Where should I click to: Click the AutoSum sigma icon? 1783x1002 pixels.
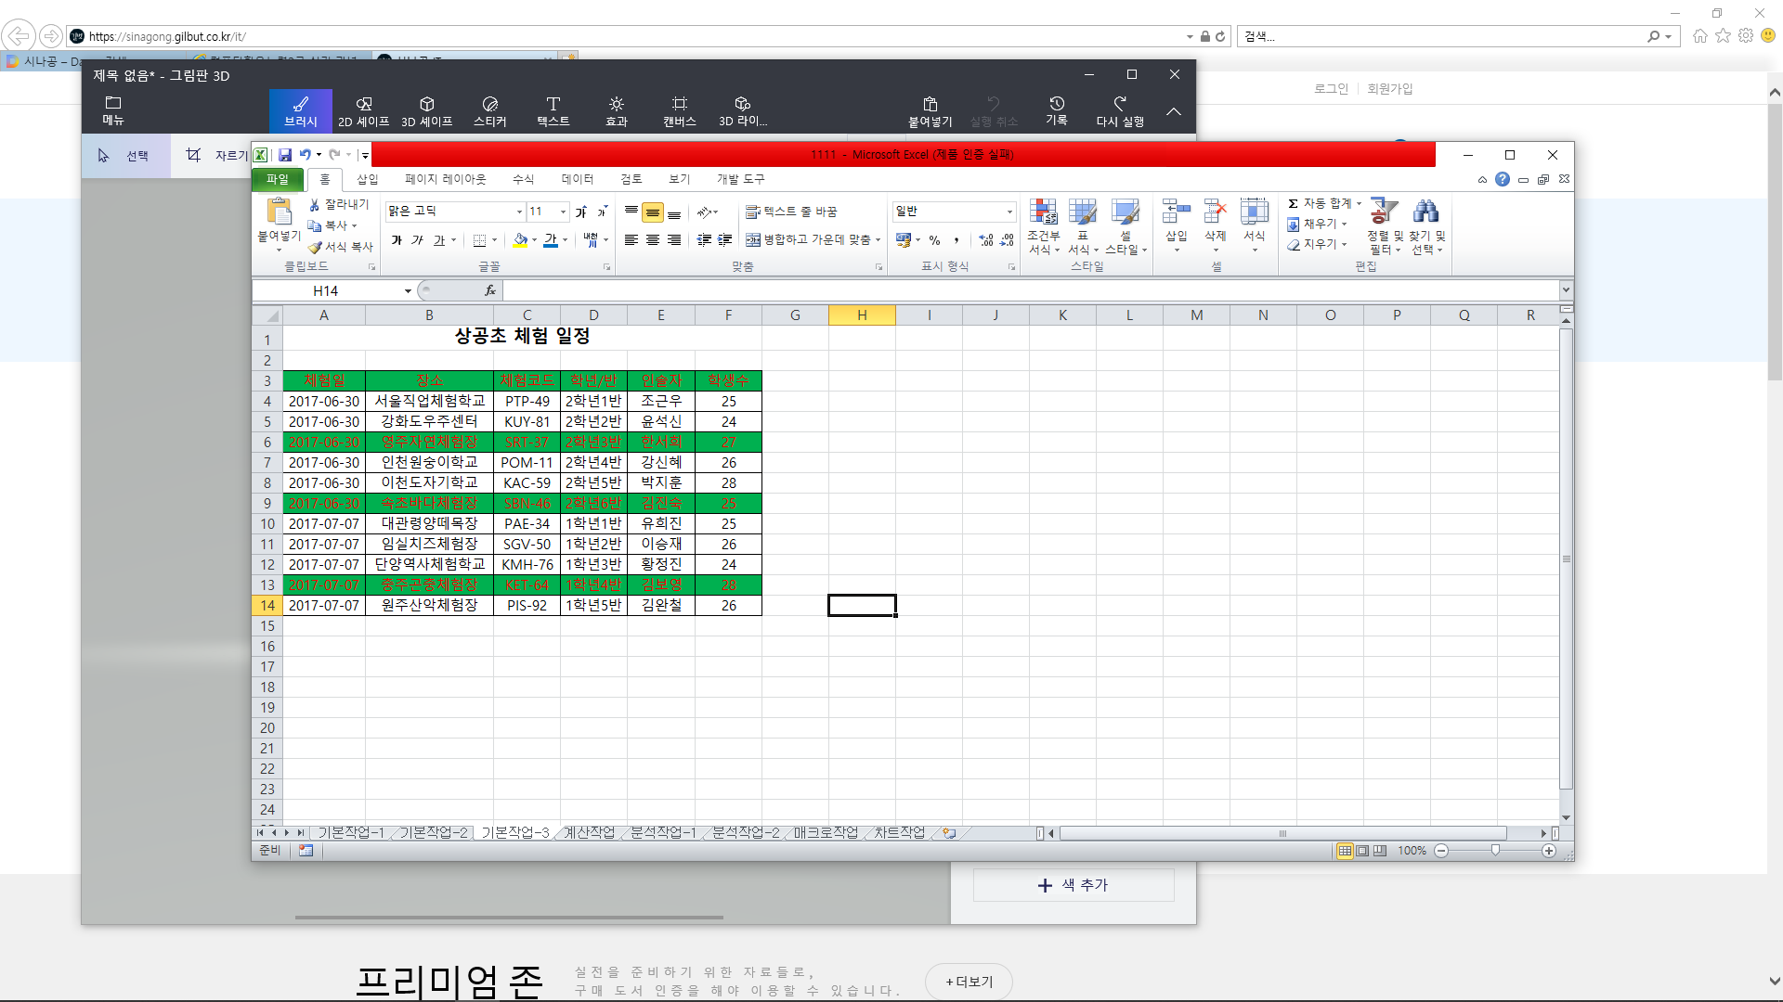coord(1293,203)
